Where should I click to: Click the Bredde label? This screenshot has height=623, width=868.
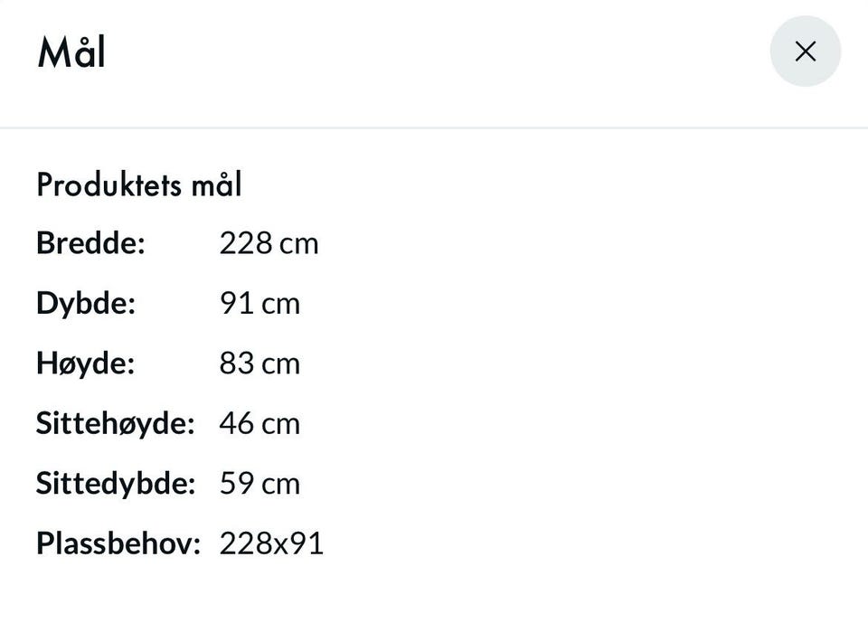tap(90, 243)
